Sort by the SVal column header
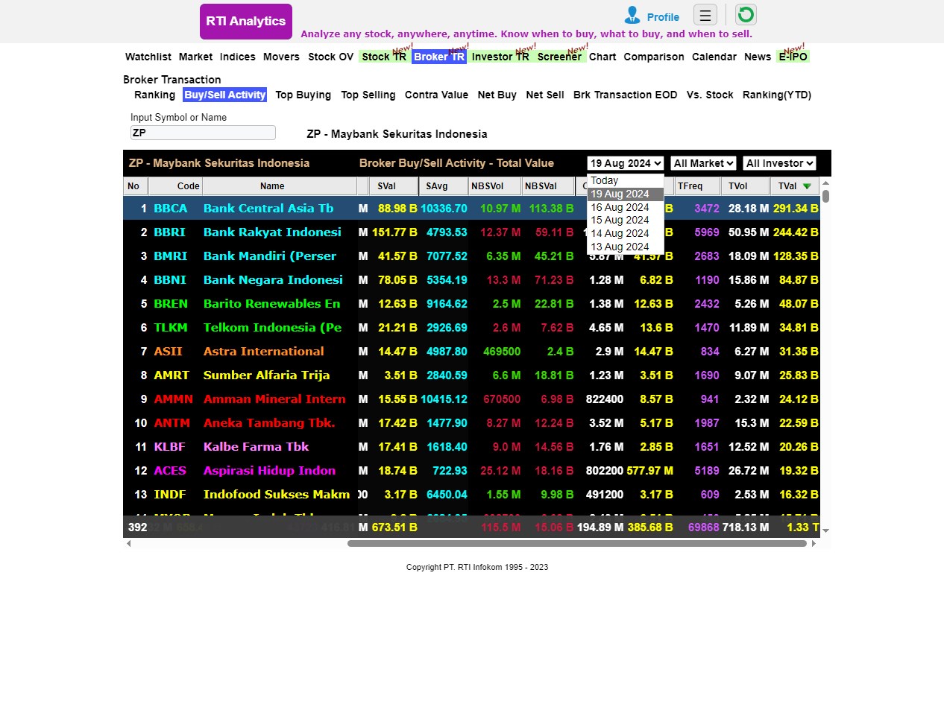The image size is (944, 707). coord(394,186)
